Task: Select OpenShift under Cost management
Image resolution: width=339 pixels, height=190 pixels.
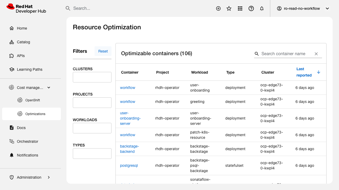Action: (x=33, y=100)
